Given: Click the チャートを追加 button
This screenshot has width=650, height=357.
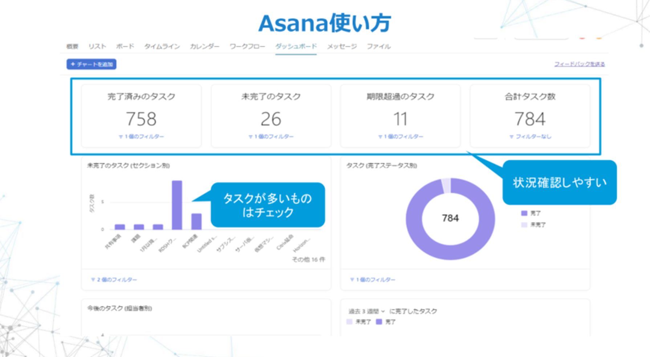Looking at the screenshot, I should click(x=92, y=64).
